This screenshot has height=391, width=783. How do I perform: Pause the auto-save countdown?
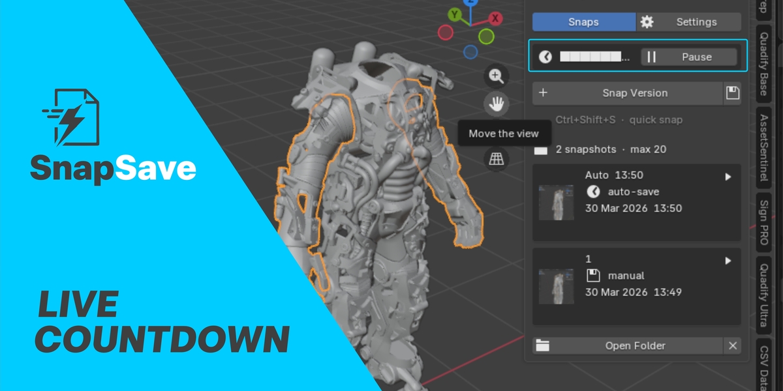(688, 57)
